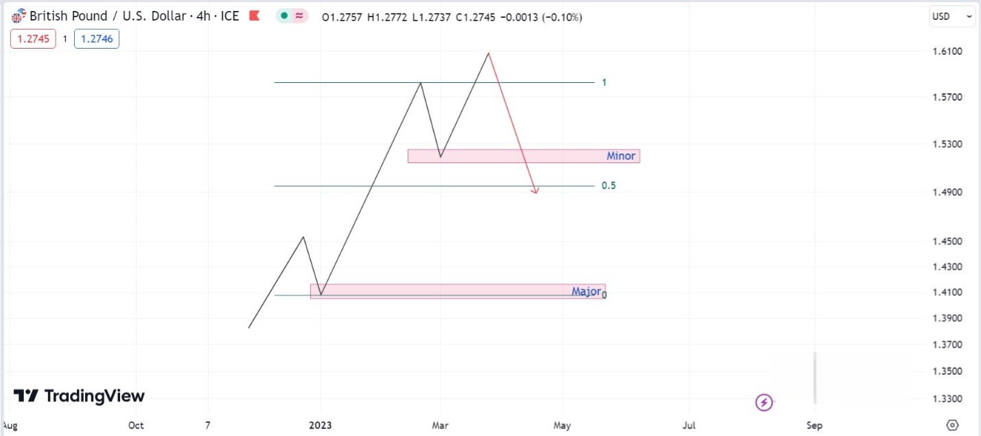The width and height of the screenshot is (981, 436).
Task: Click the 1.6100 price scale label
Action: (947, 51)
